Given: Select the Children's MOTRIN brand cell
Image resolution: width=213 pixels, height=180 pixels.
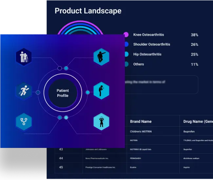Looking at the screenshot, I should click(x=141, y=132).
